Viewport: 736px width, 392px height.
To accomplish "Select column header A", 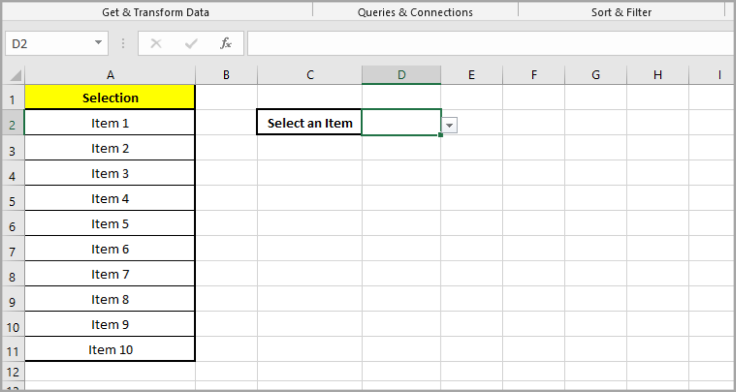I will [x=110, y=74].
